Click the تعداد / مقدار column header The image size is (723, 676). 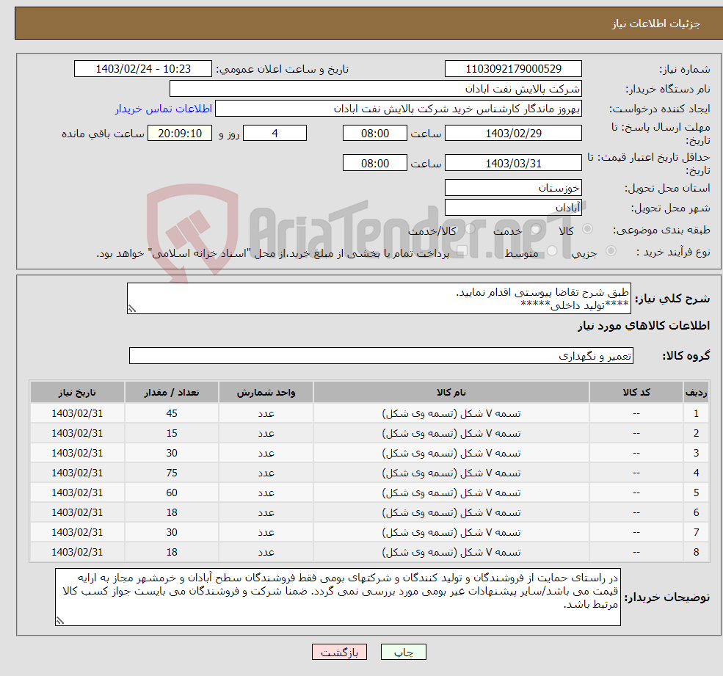point(172,393)
